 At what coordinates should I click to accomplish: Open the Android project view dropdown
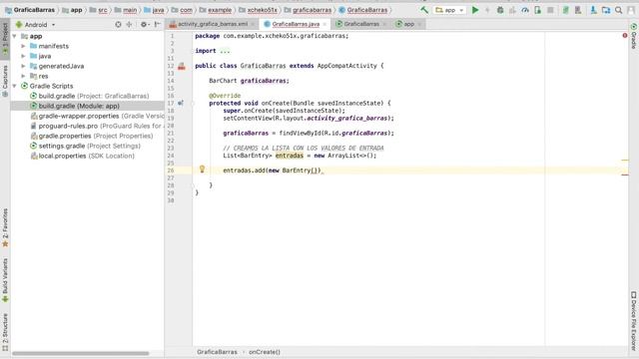click(x=36, y=24)
